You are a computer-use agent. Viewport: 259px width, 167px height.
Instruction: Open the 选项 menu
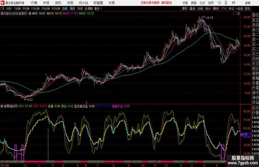pyautogui.click(x=211, y=3)
